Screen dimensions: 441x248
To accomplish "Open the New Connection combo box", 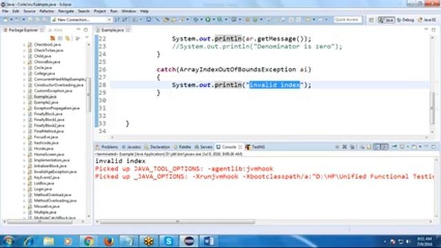I will 81,19.
